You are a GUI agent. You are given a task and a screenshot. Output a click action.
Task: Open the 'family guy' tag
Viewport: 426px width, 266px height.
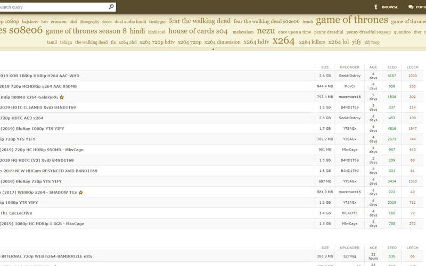[x=157, y=22]
